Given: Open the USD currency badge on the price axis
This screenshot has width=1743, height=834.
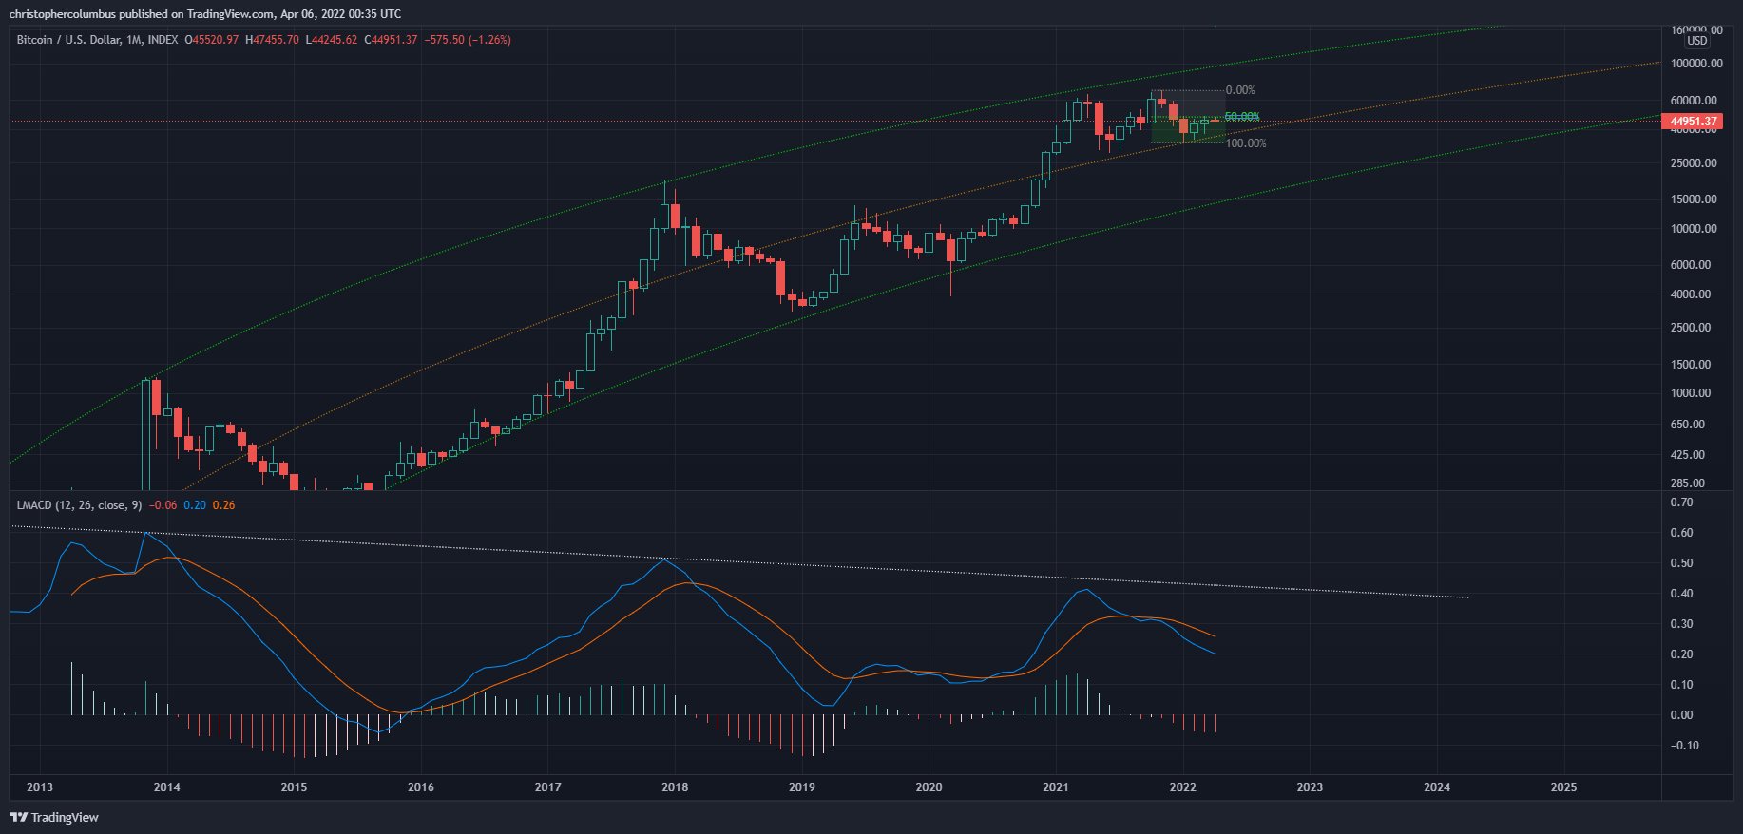Looking at the screenshot, I should (1697, 41).
